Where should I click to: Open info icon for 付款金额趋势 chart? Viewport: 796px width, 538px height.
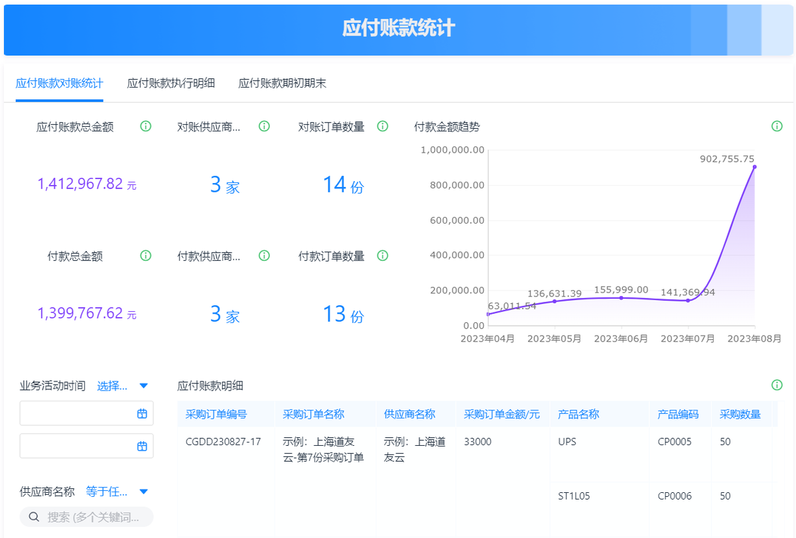tap(777, 126)
